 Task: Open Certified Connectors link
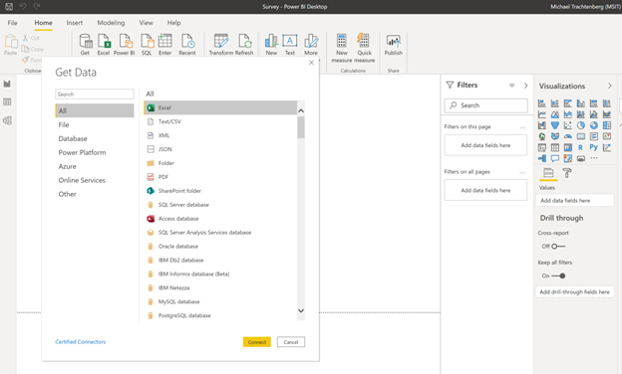[x=80, y=341]
